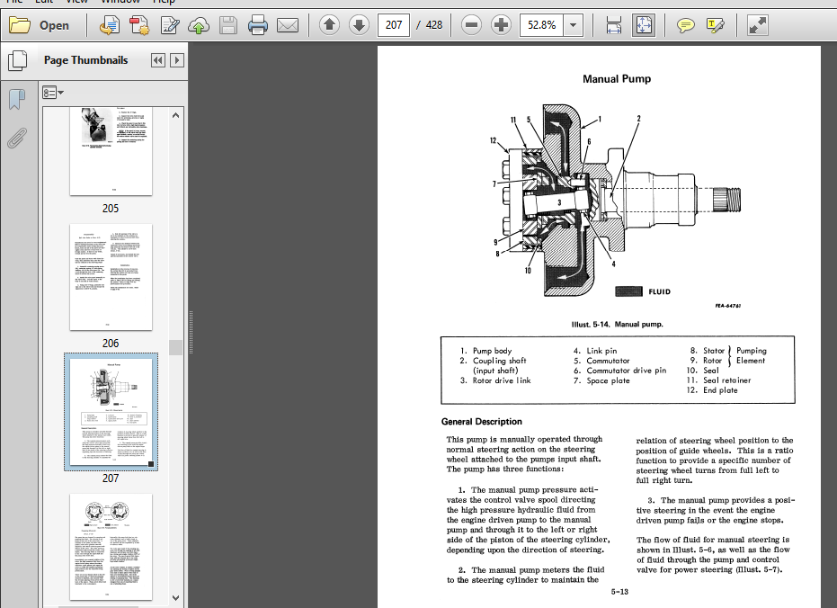Screen dimensions: 837x608
Task: Click the legend entry Seal retainer
Action: [x=726, y=380]
